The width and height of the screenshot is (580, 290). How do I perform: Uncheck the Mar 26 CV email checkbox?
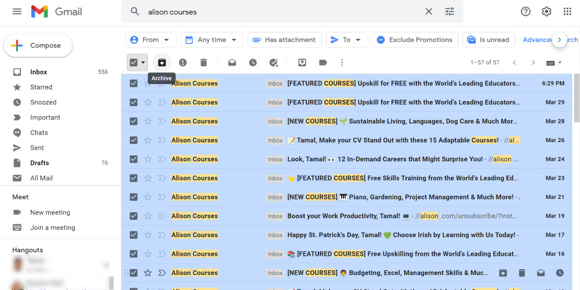click(133, 140)
